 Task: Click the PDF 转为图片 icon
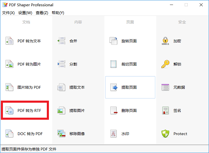[x=9, y=64]
